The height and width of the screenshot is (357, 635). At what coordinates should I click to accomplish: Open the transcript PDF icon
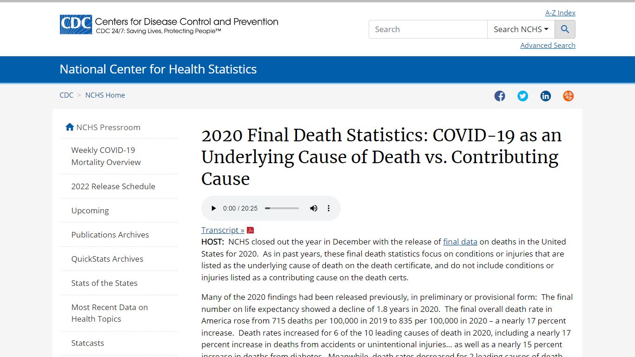[x=250, y=230]
